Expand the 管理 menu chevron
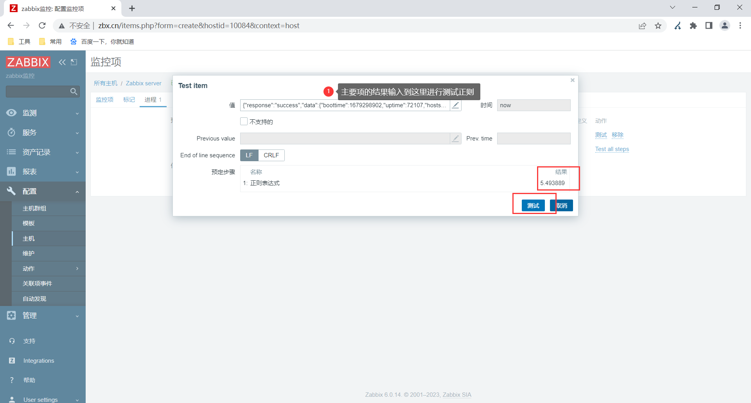 [x=77, y=316]
